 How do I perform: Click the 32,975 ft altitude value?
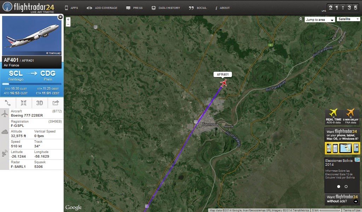18,136
